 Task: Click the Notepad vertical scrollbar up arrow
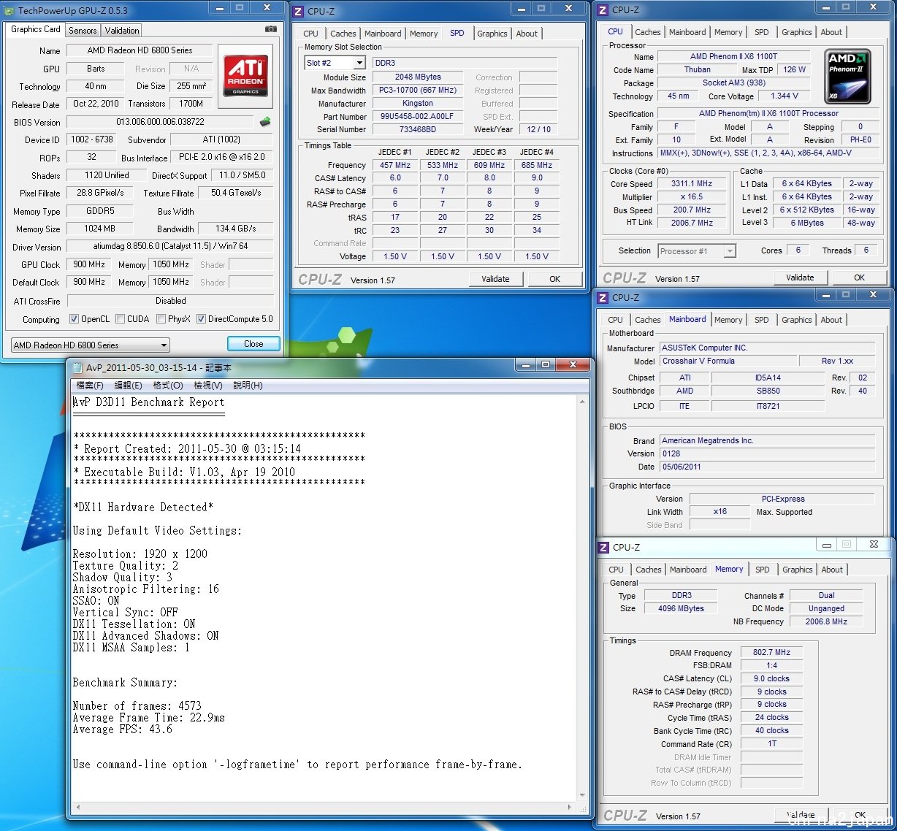pos(582,402)
